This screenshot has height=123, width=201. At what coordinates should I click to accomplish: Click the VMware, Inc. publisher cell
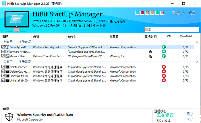pyautogui.click(x=117, y=56)
